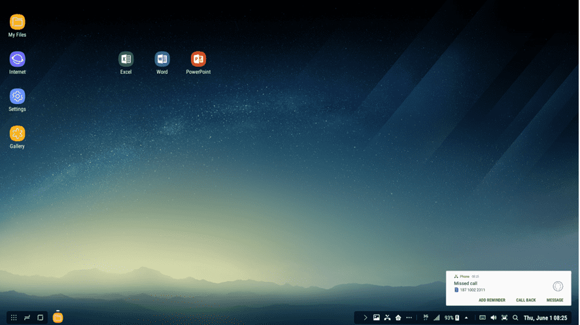Open the apps grid in the taskbar
580x325 pixels.
tap(14, 318)
